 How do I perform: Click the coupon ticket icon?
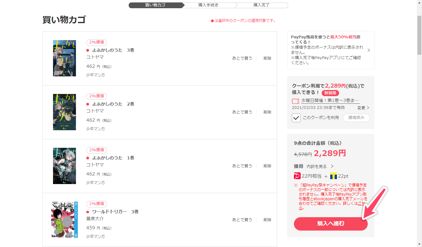point(295,101)
